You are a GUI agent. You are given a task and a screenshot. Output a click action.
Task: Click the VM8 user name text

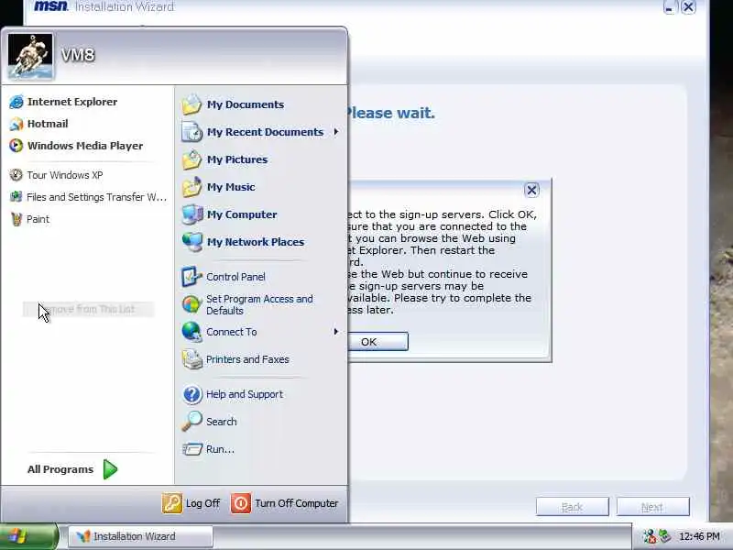pos(78,55)
